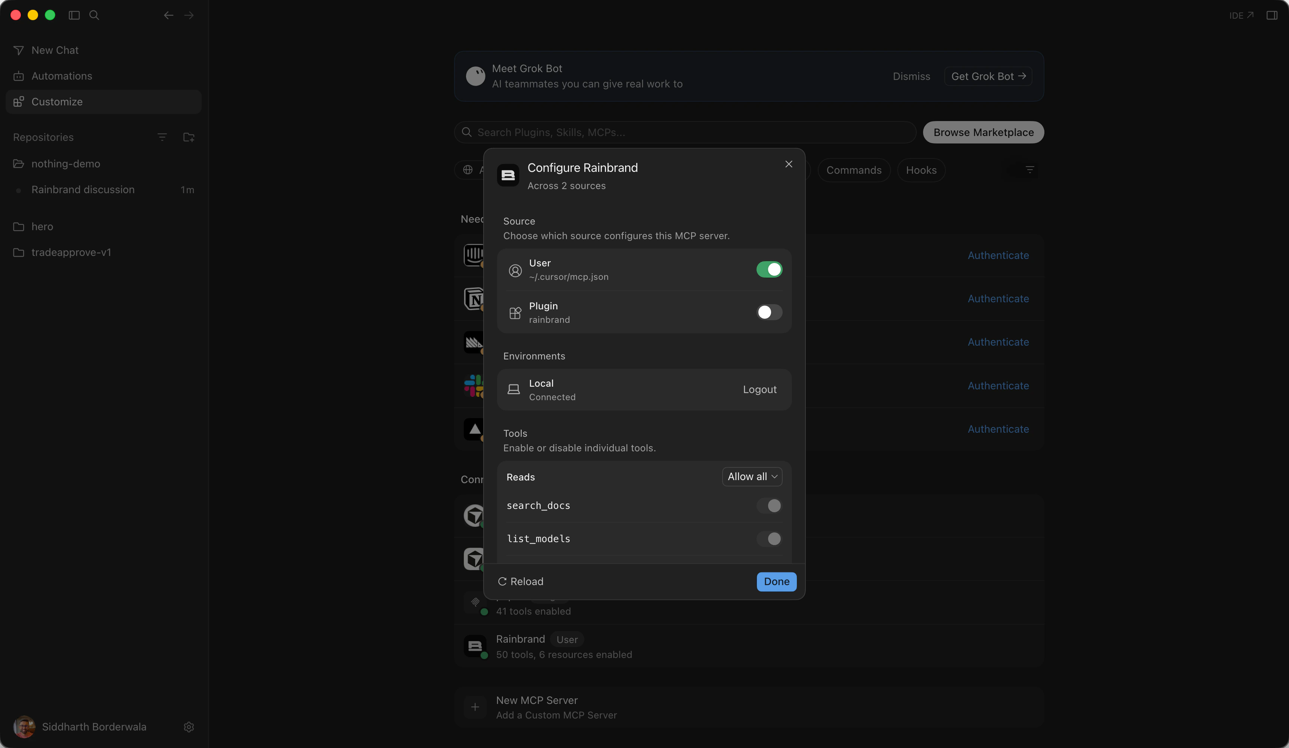Screen dimensions: 1289x748
Task: Click Reload in the dialog footer
Action: coord(521,582)
